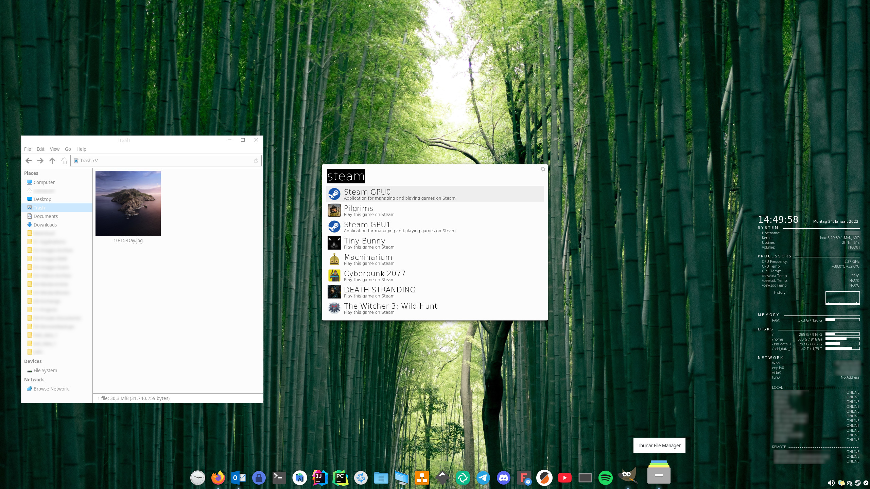Open PyCharm from the dock
870x489 pixels.
pos(340,478)
